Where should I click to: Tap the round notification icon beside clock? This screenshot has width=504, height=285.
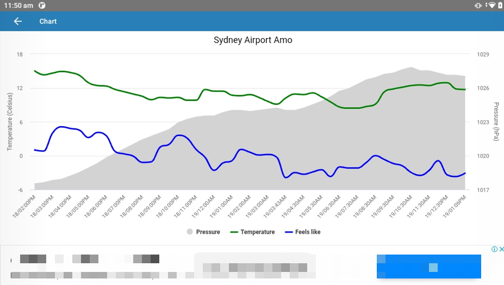pos(42,5)
